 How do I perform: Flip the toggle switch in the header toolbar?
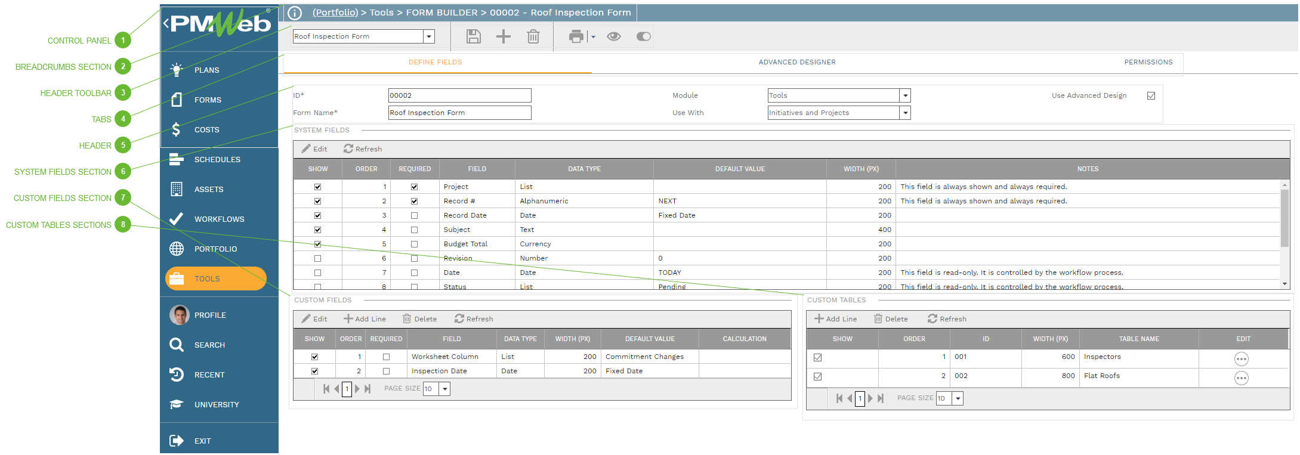coord(643,36)
